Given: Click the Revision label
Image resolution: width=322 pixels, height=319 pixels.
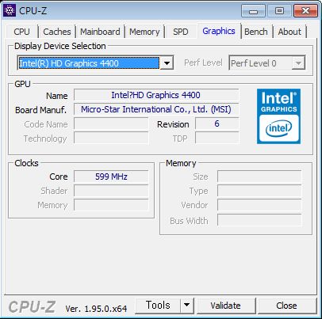Looking at the screenshot, I should (173, 124).
